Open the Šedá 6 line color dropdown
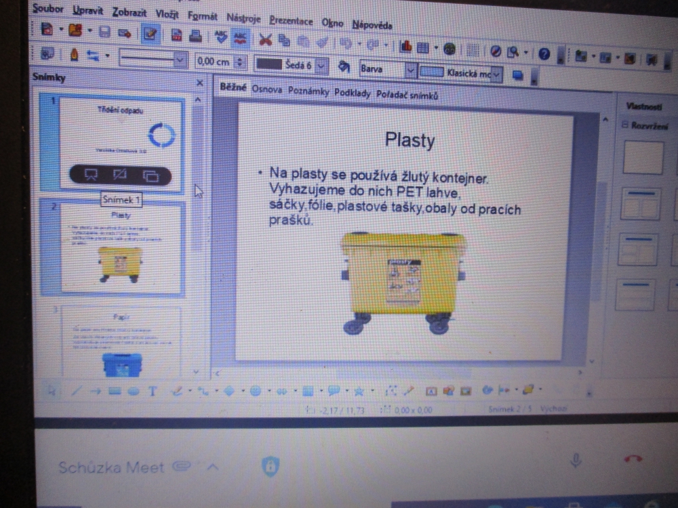Image resolution: width=678 pixels, height=508 pixels. [321, 66]
